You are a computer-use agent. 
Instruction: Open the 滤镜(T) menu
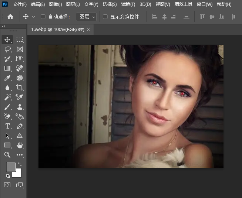(128, 4)
